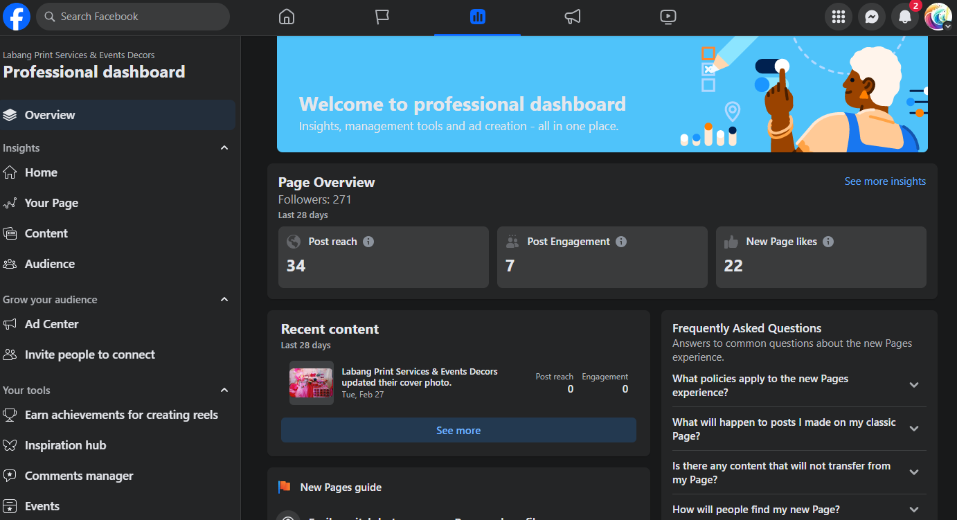Click the Audience people icon in sidebar
This screenshot has width=957, height=520.
[10, 264]
